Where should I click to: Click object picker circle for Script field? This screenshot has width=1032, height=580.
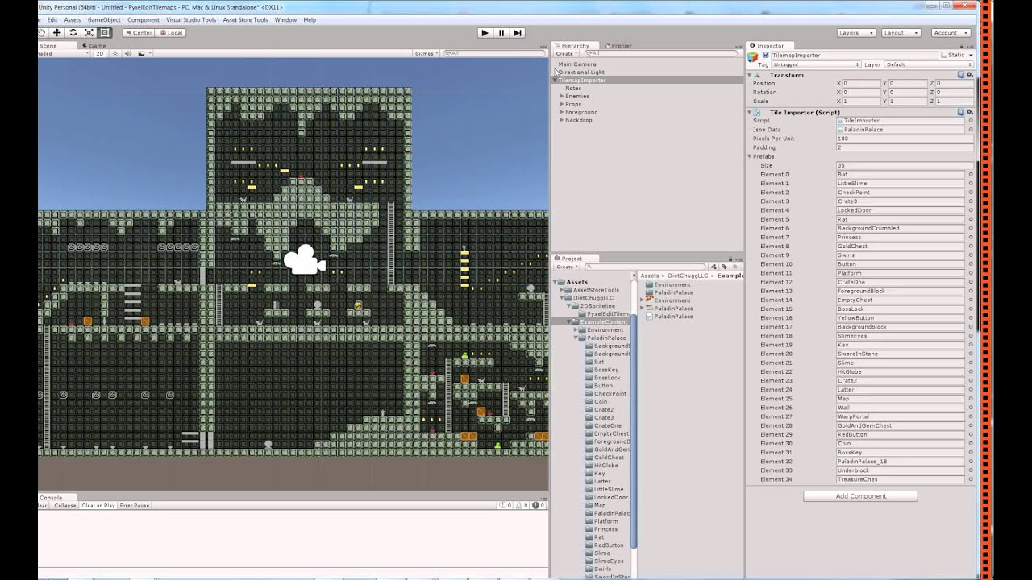tap(971, 121)
